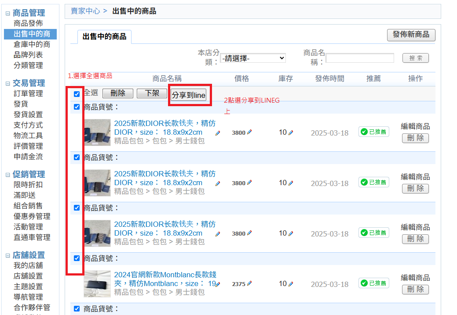Open the Montblanc wallet product thumbnail
The width and height of the screenshot is (457, 315).
click(x=97, y=284)
